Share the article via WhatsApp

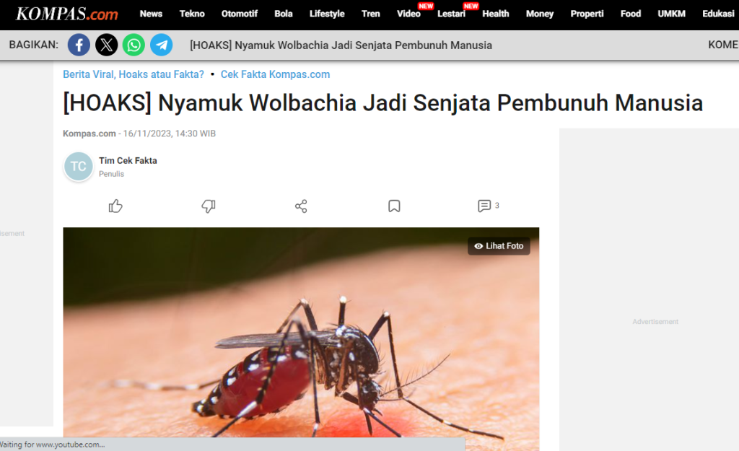tap(134, 45)
